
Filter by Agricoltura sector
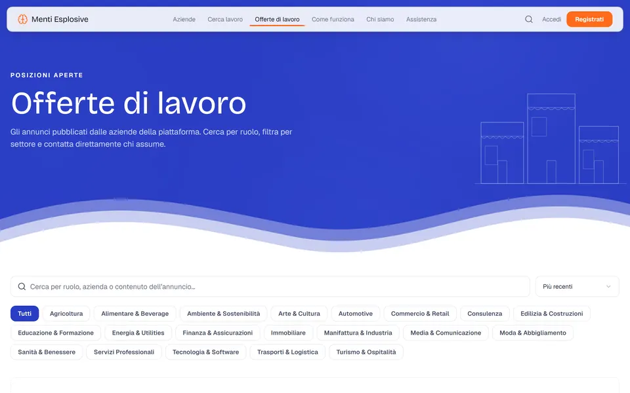[x=66, y=314]
